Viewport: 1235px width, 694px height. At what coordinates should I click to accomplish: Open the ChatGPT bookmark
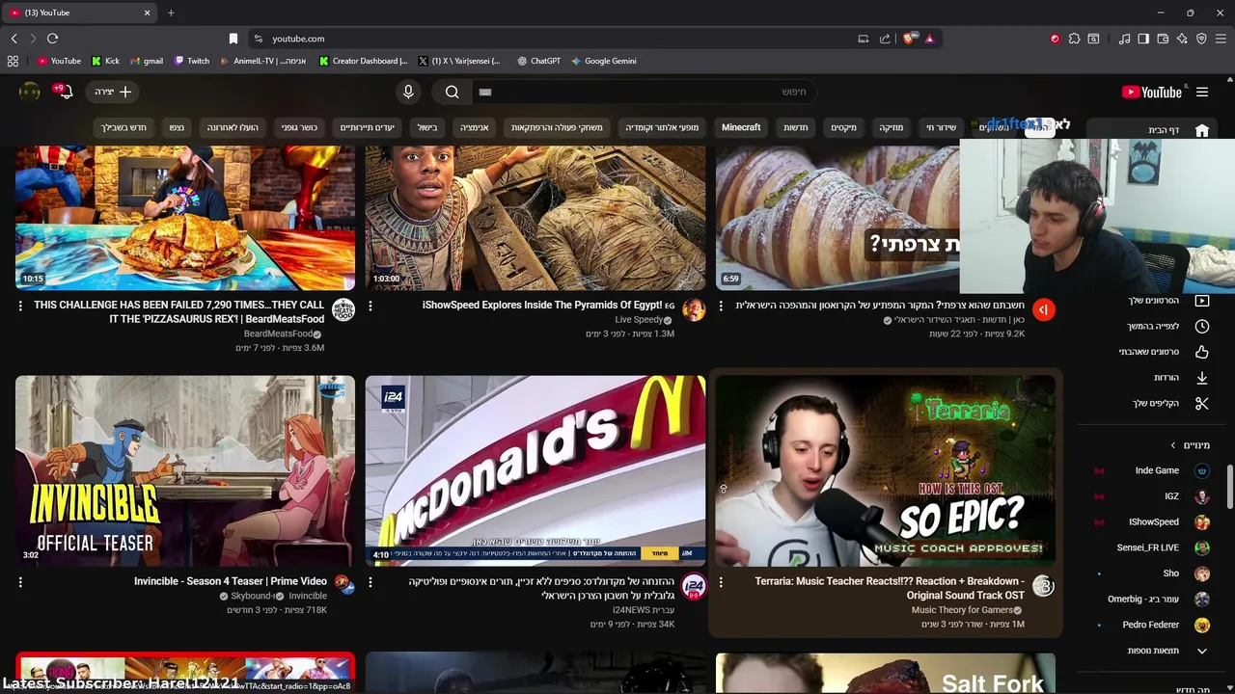click(538, 61)
